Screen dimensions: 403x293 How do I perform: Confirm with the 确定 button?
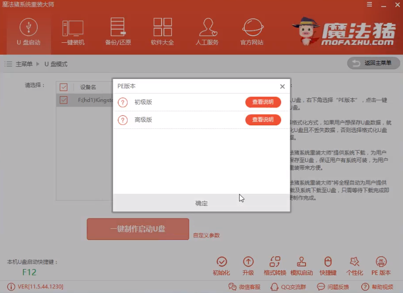[x=202, y=203]
